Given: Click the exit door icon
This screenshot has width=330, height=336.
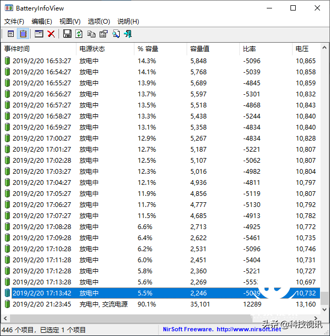Looking at the screenshot, I should tap(128, 34).
